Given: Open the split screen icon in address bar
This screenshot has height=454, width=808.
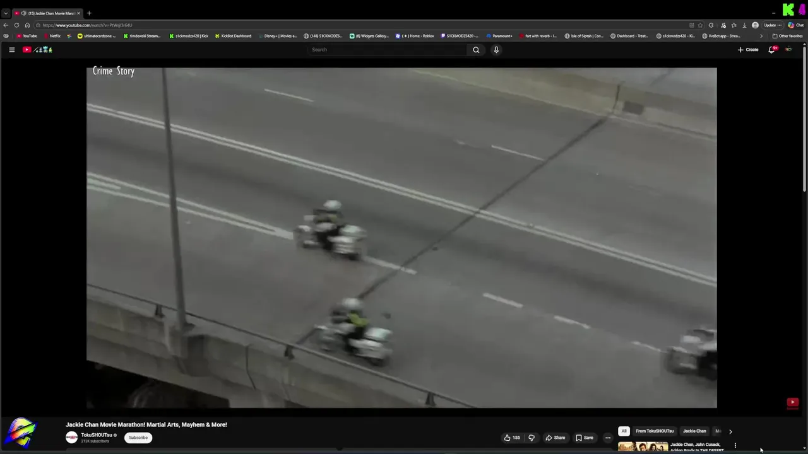Looking at the screenshot, I should [x=692, y=25].
